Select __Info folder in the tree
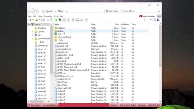 pyautogui.click(x=41, y=42)
